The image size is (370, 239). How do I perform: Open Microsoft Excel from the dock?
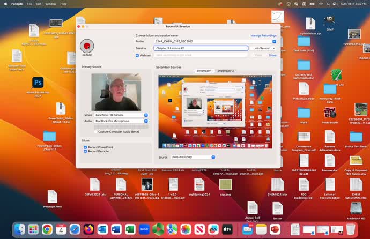tap(130, 229)
